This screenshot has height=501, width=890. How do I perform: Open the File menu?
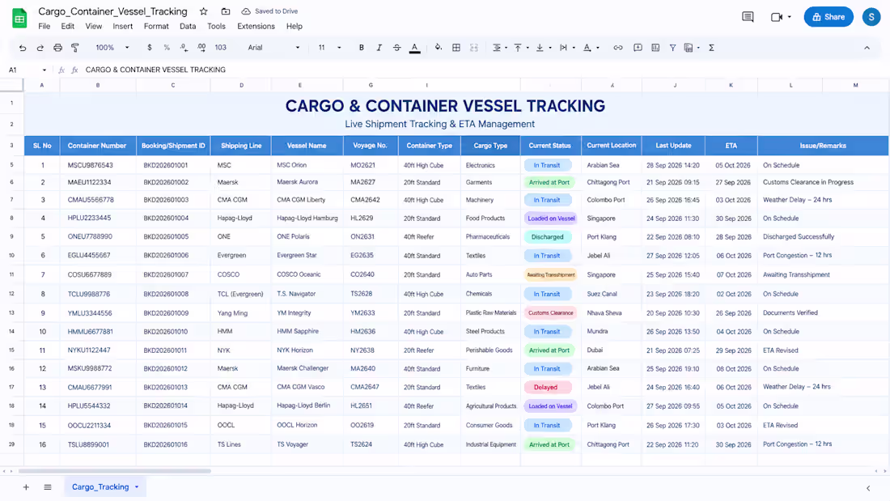[44, 26]
